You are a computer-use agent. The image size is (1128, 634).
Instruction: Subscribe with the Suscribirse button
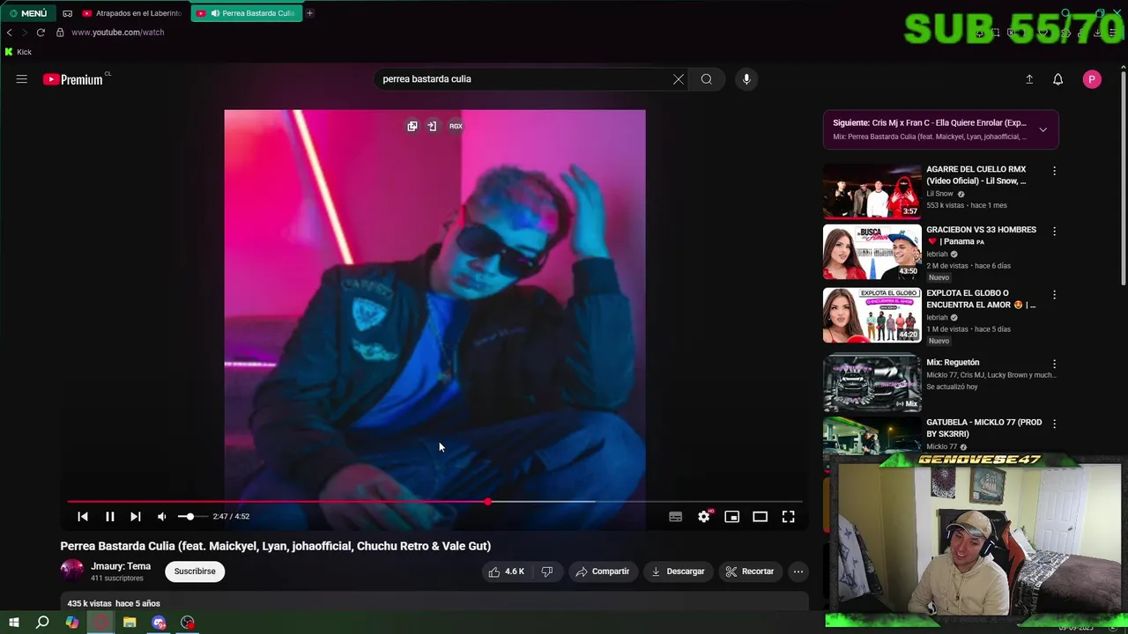pyautogui.click(x=195, y=571)
